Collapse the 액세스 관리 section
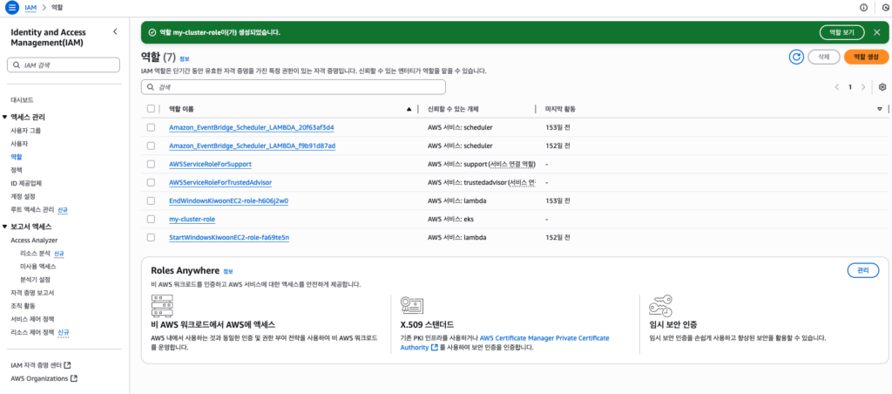 pyautogui.click(x=5, y=117)
